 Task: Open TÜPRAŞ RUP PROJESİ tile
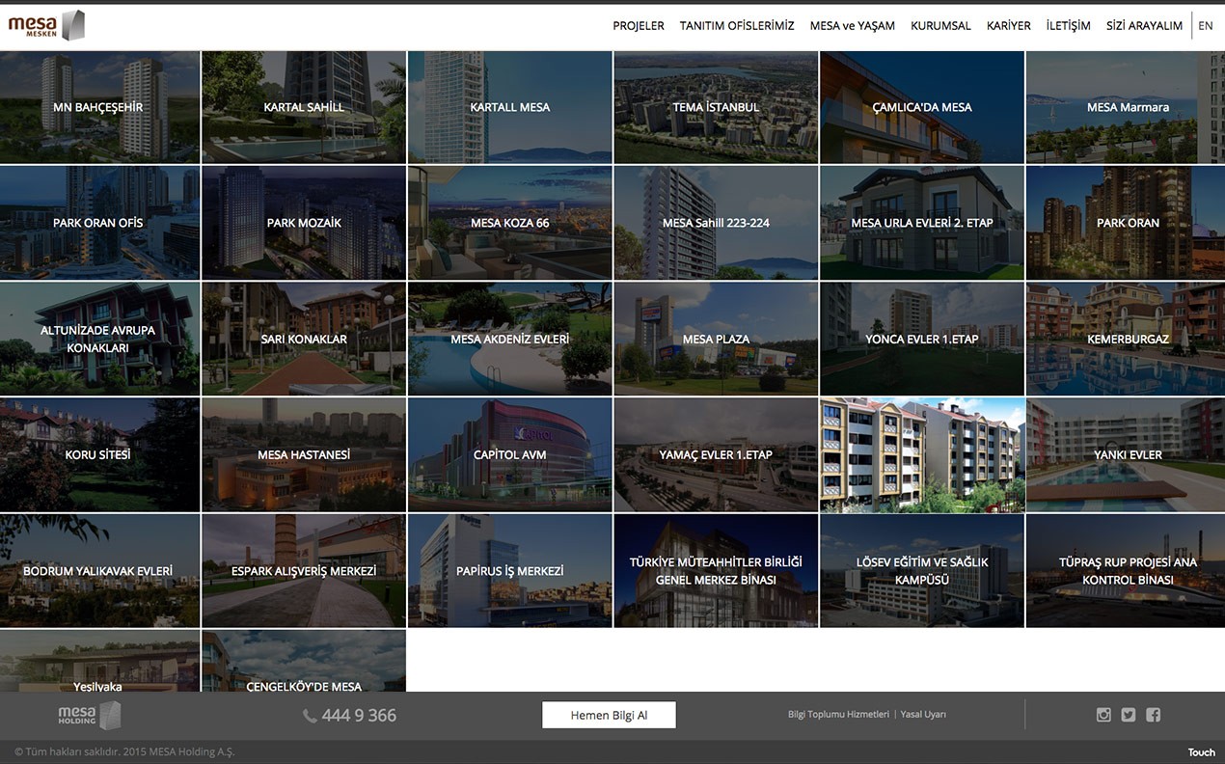click(1126, 570)
